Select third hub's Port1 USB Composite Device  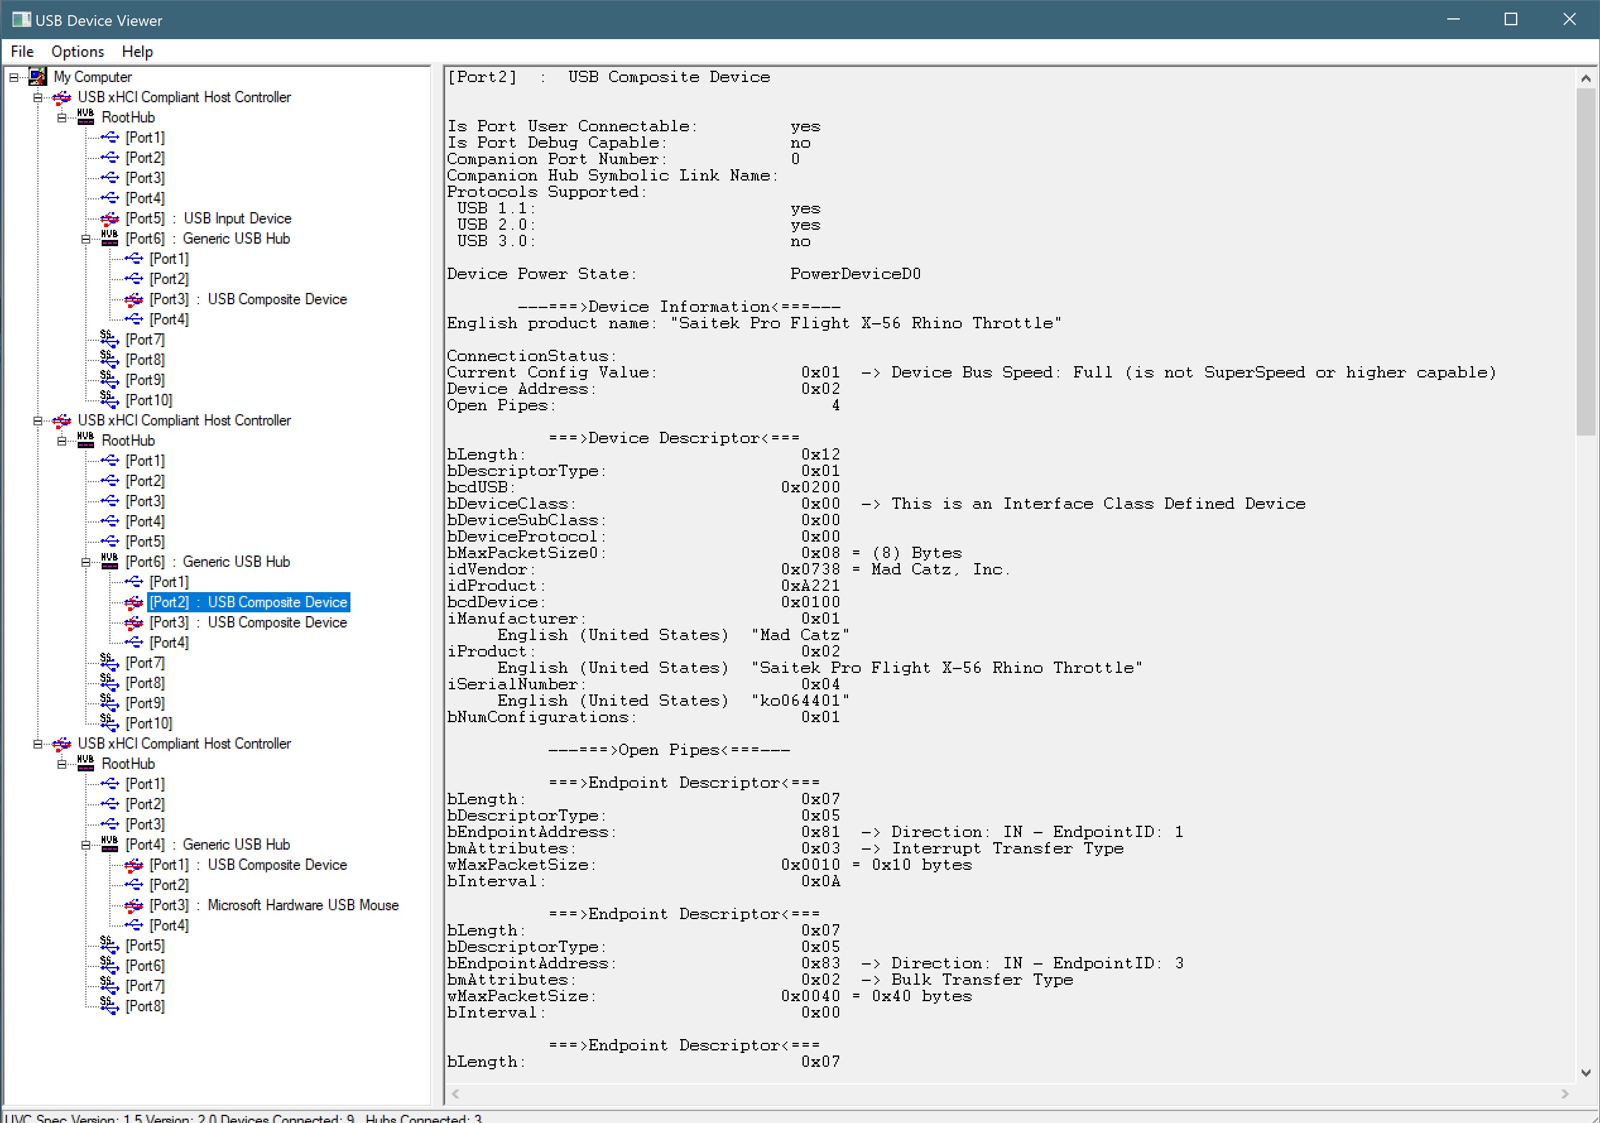click(x=248, y=865)
